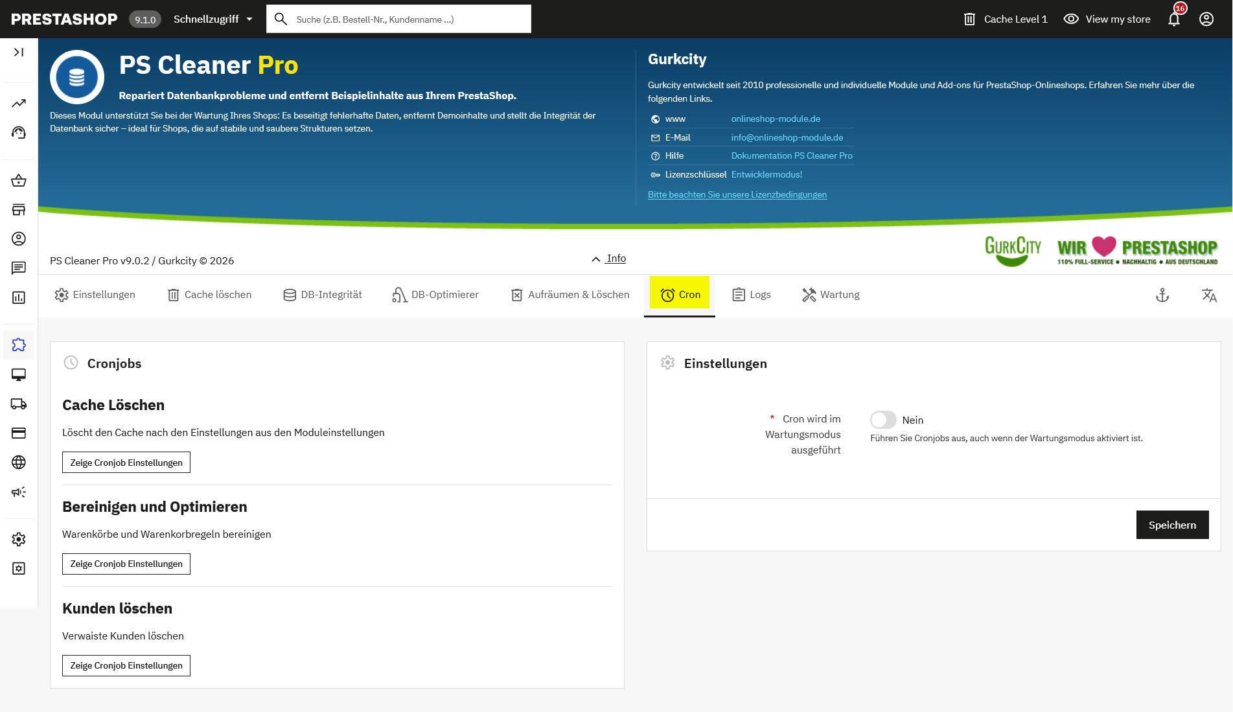Open the customer service headset icon
This screenshot has height=712, width=1233.
pos(19,132)
